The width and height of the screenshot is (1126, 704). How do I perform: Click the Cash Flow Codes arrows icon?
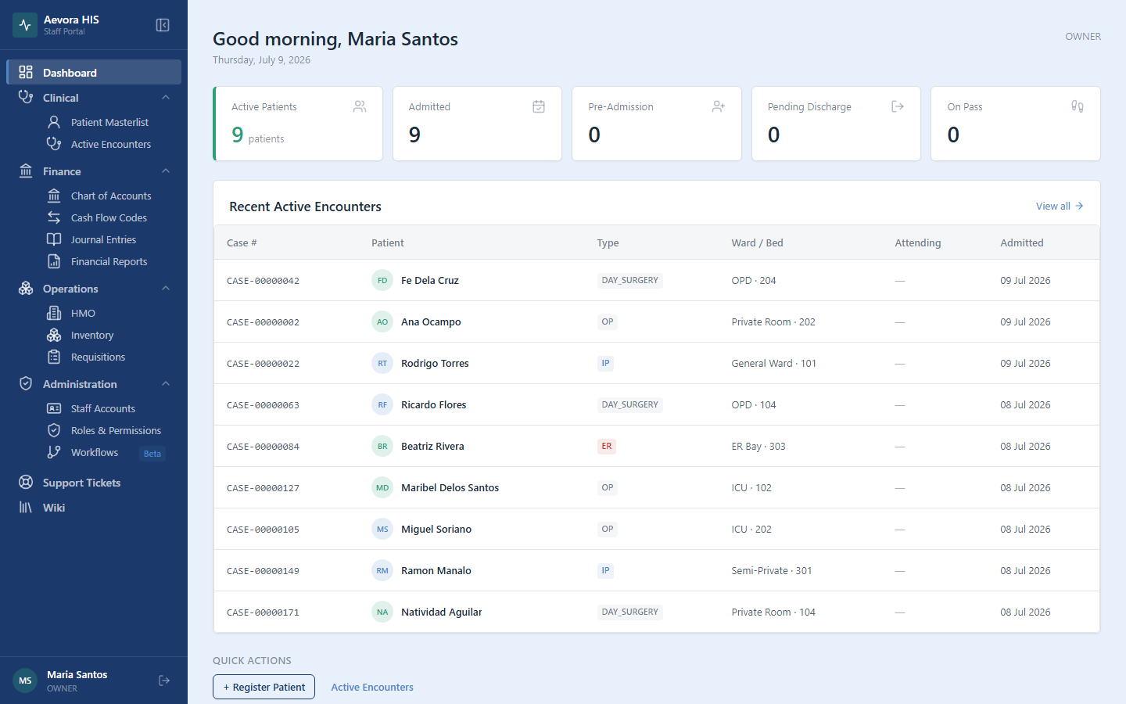coord(54,217)
